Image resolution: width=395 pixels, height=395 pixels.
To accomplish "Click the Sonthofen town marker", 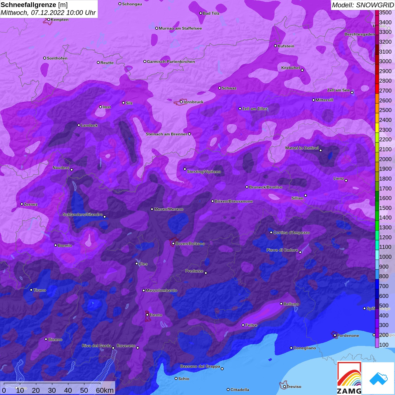I will (45, 58).
